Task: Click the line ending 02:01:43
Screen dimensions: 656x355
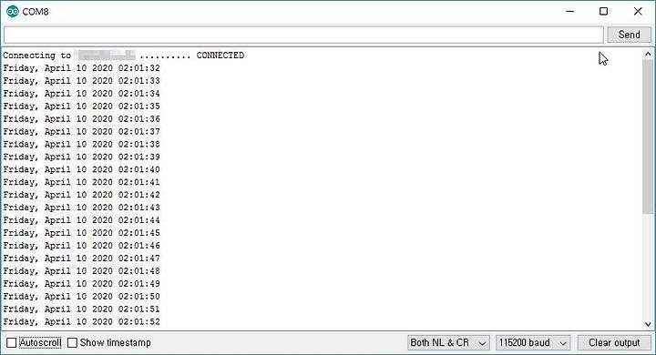Action: click(82, 208)
